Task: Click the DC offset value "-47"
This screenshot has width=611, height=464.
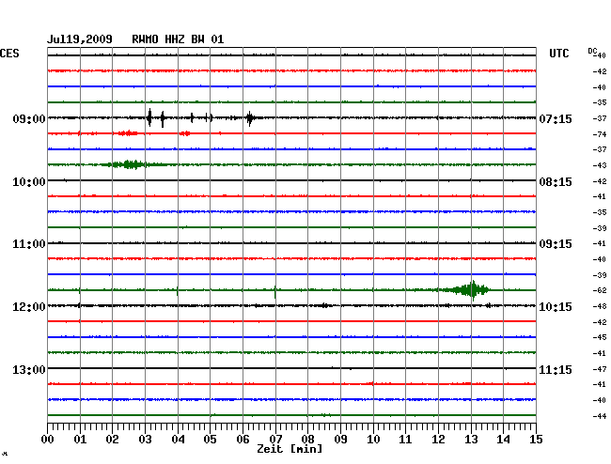Action: tap(600, 369)
